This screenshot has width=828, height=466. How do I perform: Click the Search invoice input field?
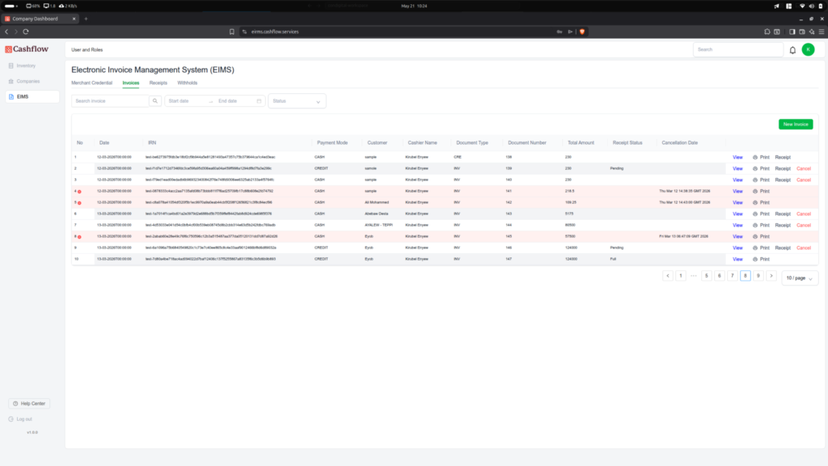110,101
